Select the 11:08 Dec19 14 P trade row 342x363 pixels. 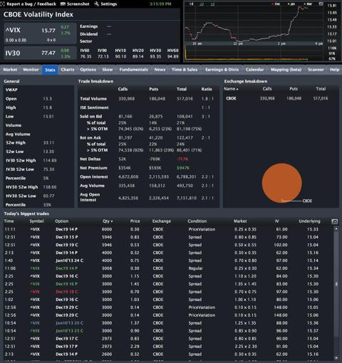point(168,268)
